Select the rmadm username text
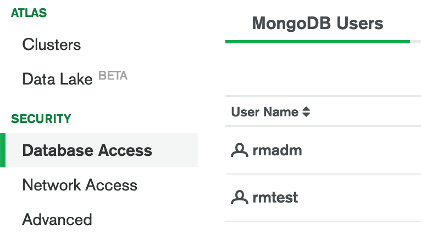 (x=278, y=150)
